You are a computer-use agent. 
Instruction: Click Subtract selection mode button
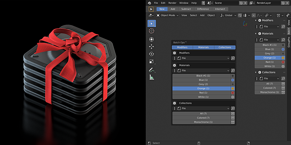[186, 9]
